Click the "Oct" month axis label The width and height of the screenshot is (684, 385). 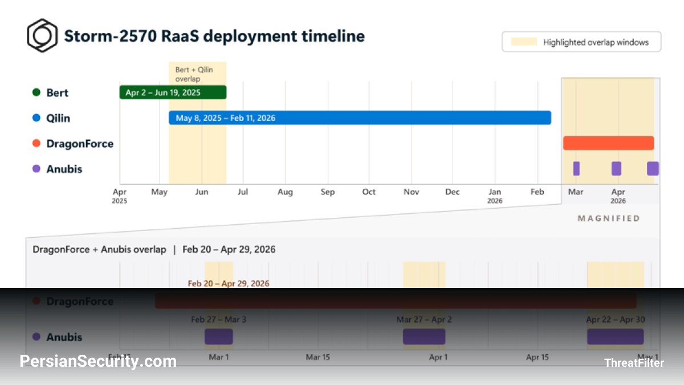pos(369,192)
